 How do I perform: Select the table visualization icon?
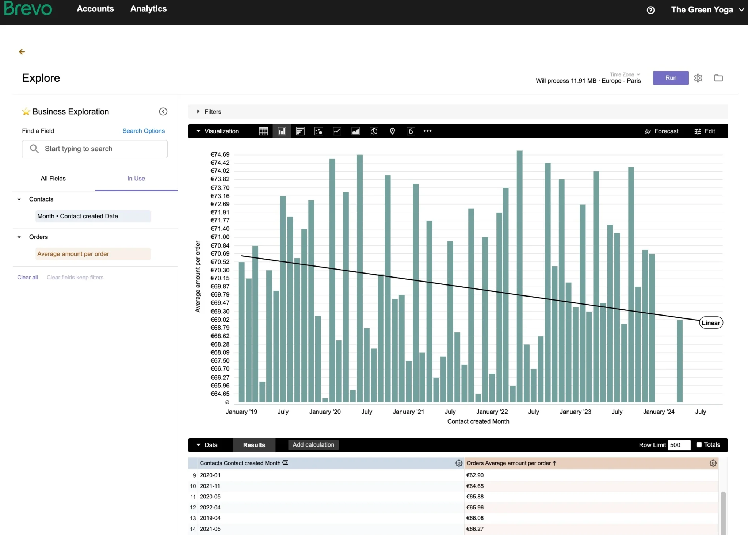click(x=263, y=131)
